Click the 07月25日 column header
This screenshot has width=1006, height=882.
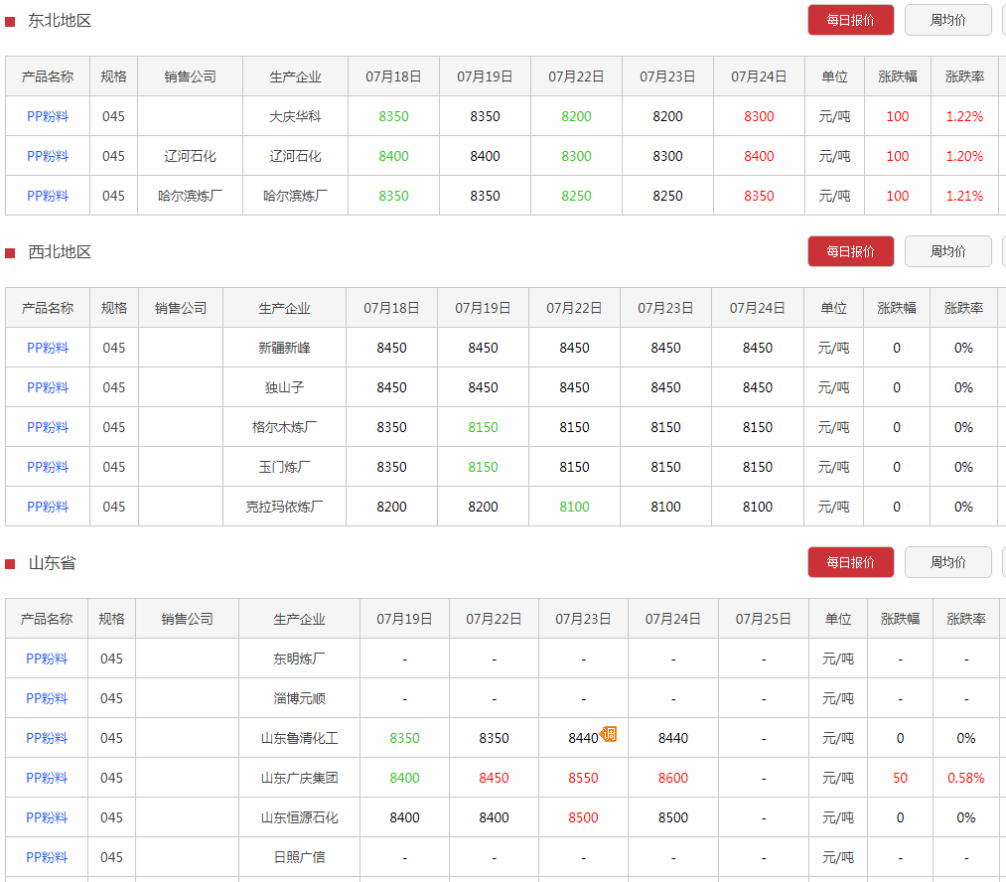[764, 620]
